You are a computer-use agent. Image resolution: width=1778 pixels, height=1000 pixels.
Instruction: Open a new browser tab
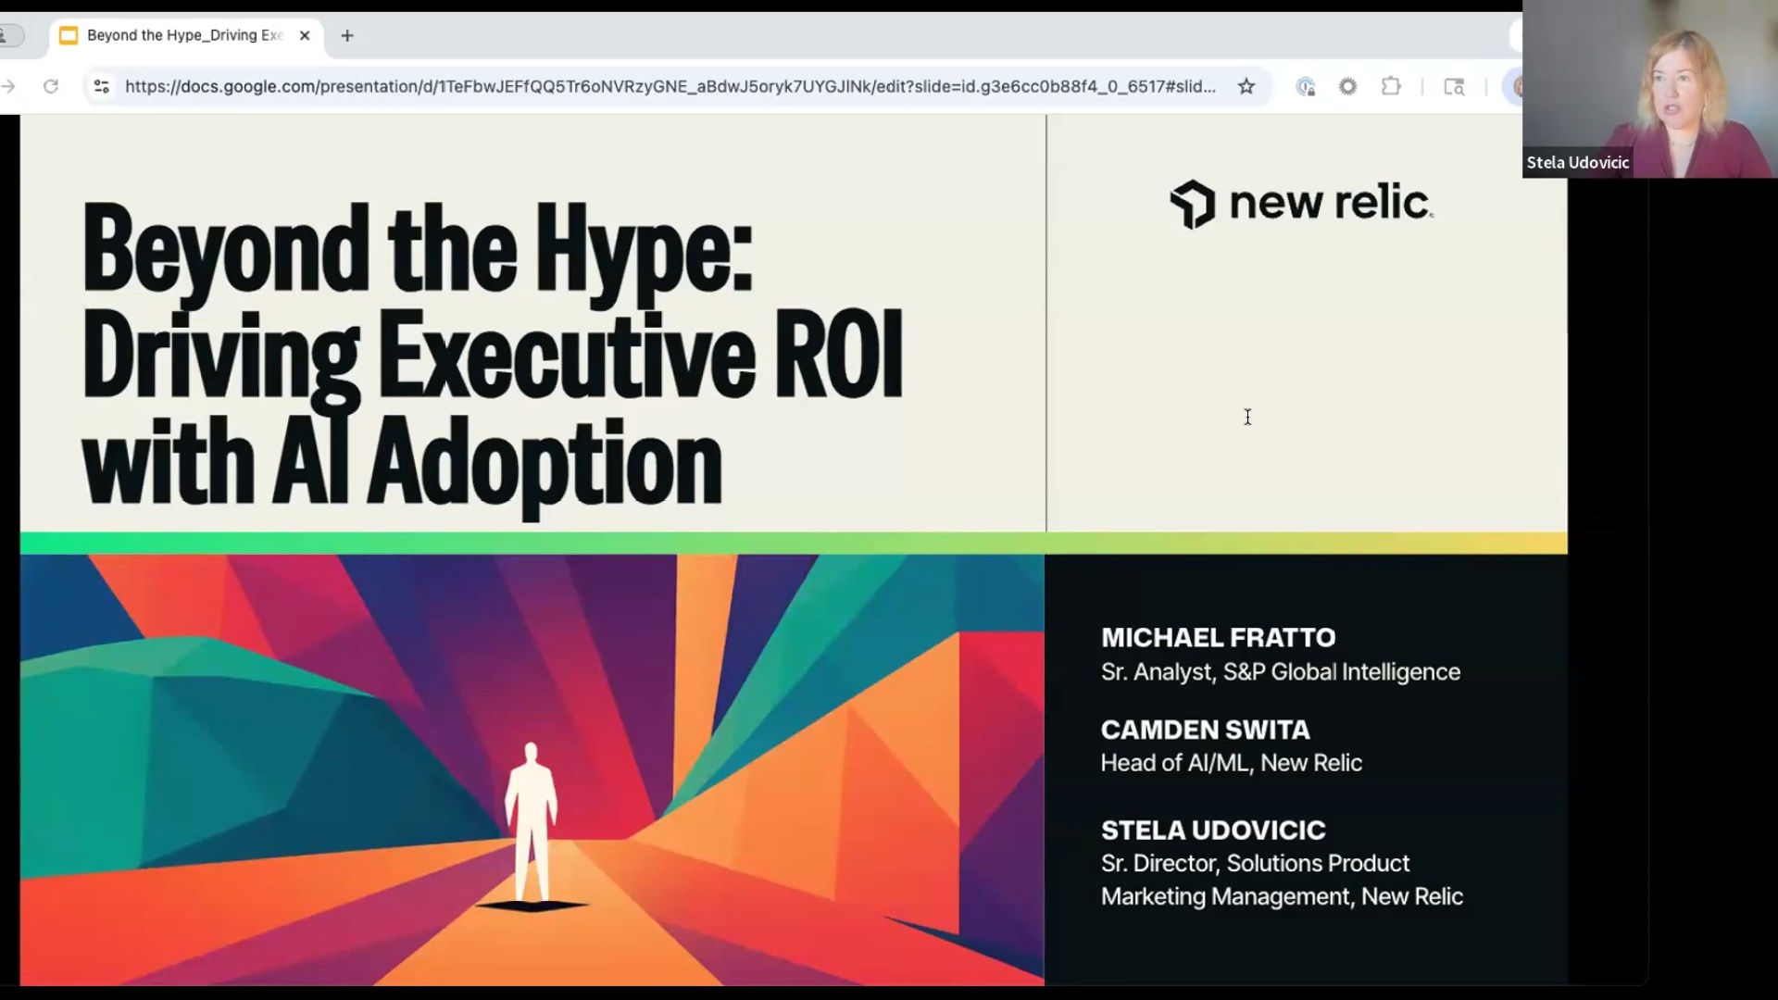click(x=347, y=35)
